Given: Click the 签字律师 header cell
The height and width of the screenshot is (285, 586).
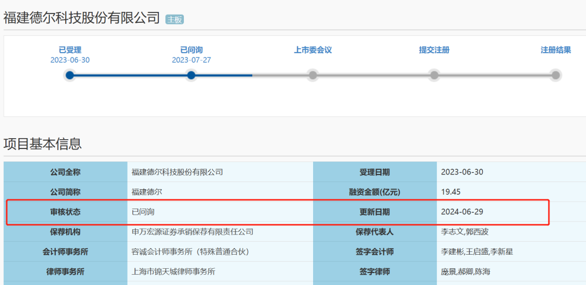Looking at the screenshot, I should [x=375, y=271].
